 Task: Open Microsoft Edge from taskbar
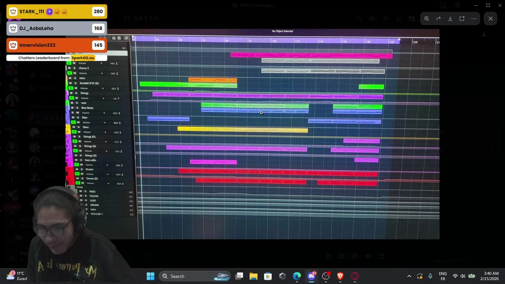297,276
